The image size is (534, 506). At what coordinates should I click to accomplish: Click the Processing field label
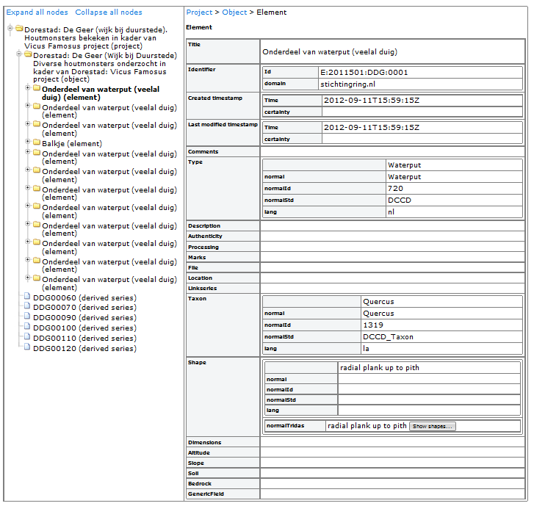click(203, 247)
